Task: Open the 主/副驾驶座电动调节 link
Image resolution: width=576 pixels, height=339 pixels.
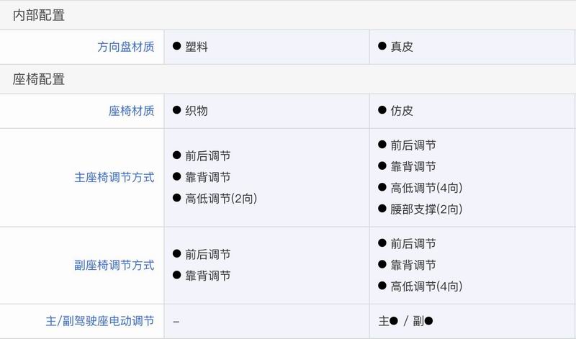Action: (100, 321)
